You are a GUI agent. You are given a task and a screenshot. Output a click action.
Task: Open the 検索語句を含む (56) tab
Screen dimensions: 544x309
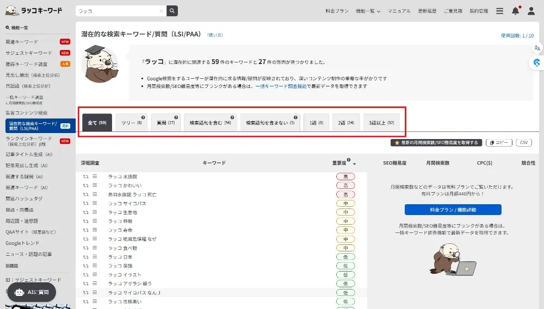[210, 123]
